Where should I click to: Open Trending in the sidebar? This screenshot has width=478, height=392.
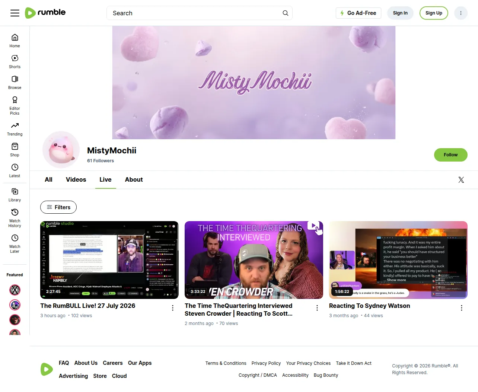tap(15, 129)
